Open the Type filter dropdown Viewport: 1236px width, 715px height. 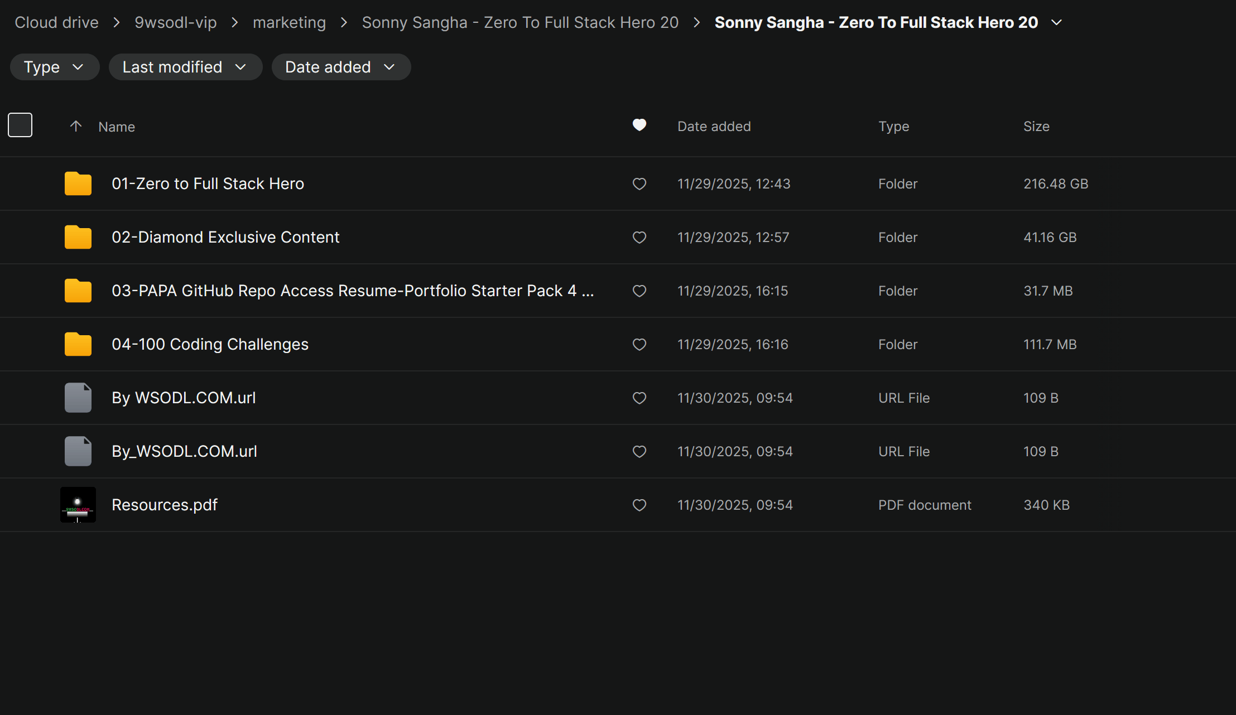(54, 67)
